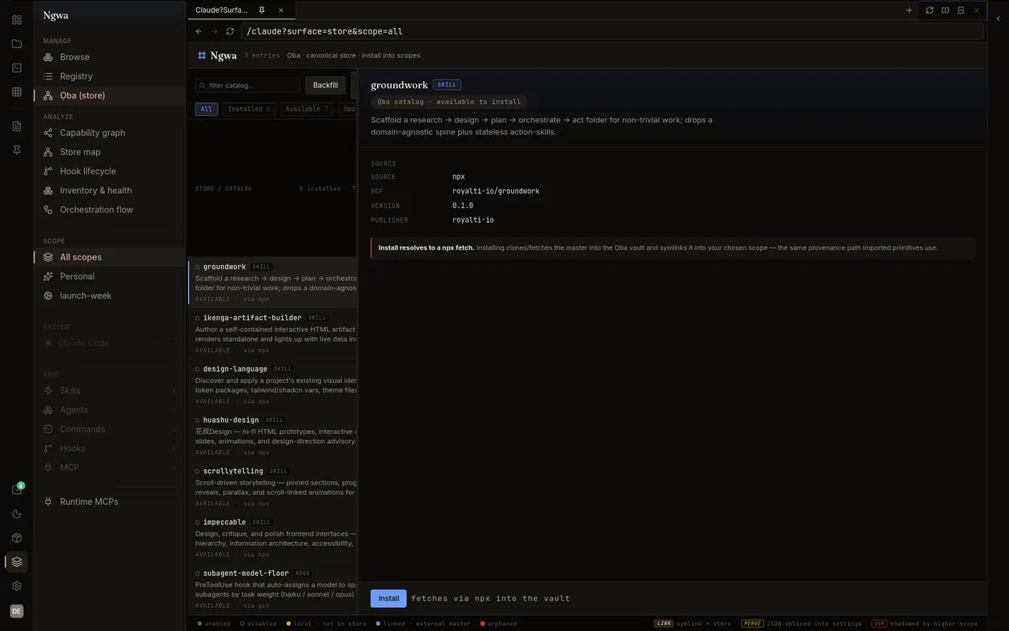Pin the Claude?Surfa... tab
1009x631 pixels.
262,10
